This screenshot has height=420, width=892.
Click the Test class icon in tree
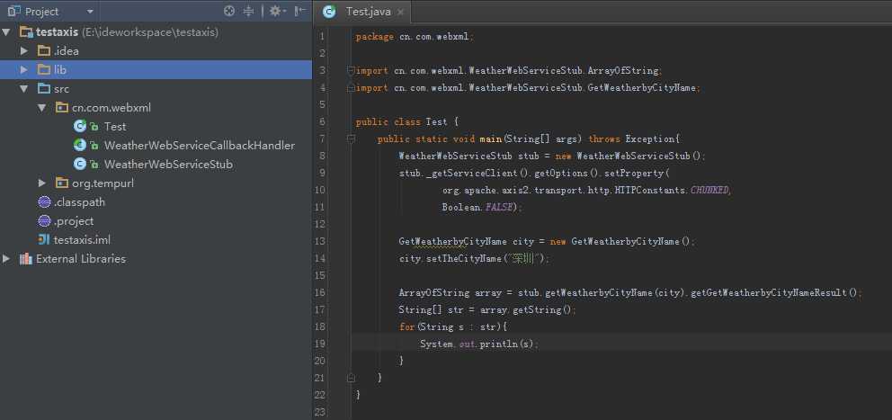(x=79, y=127)
